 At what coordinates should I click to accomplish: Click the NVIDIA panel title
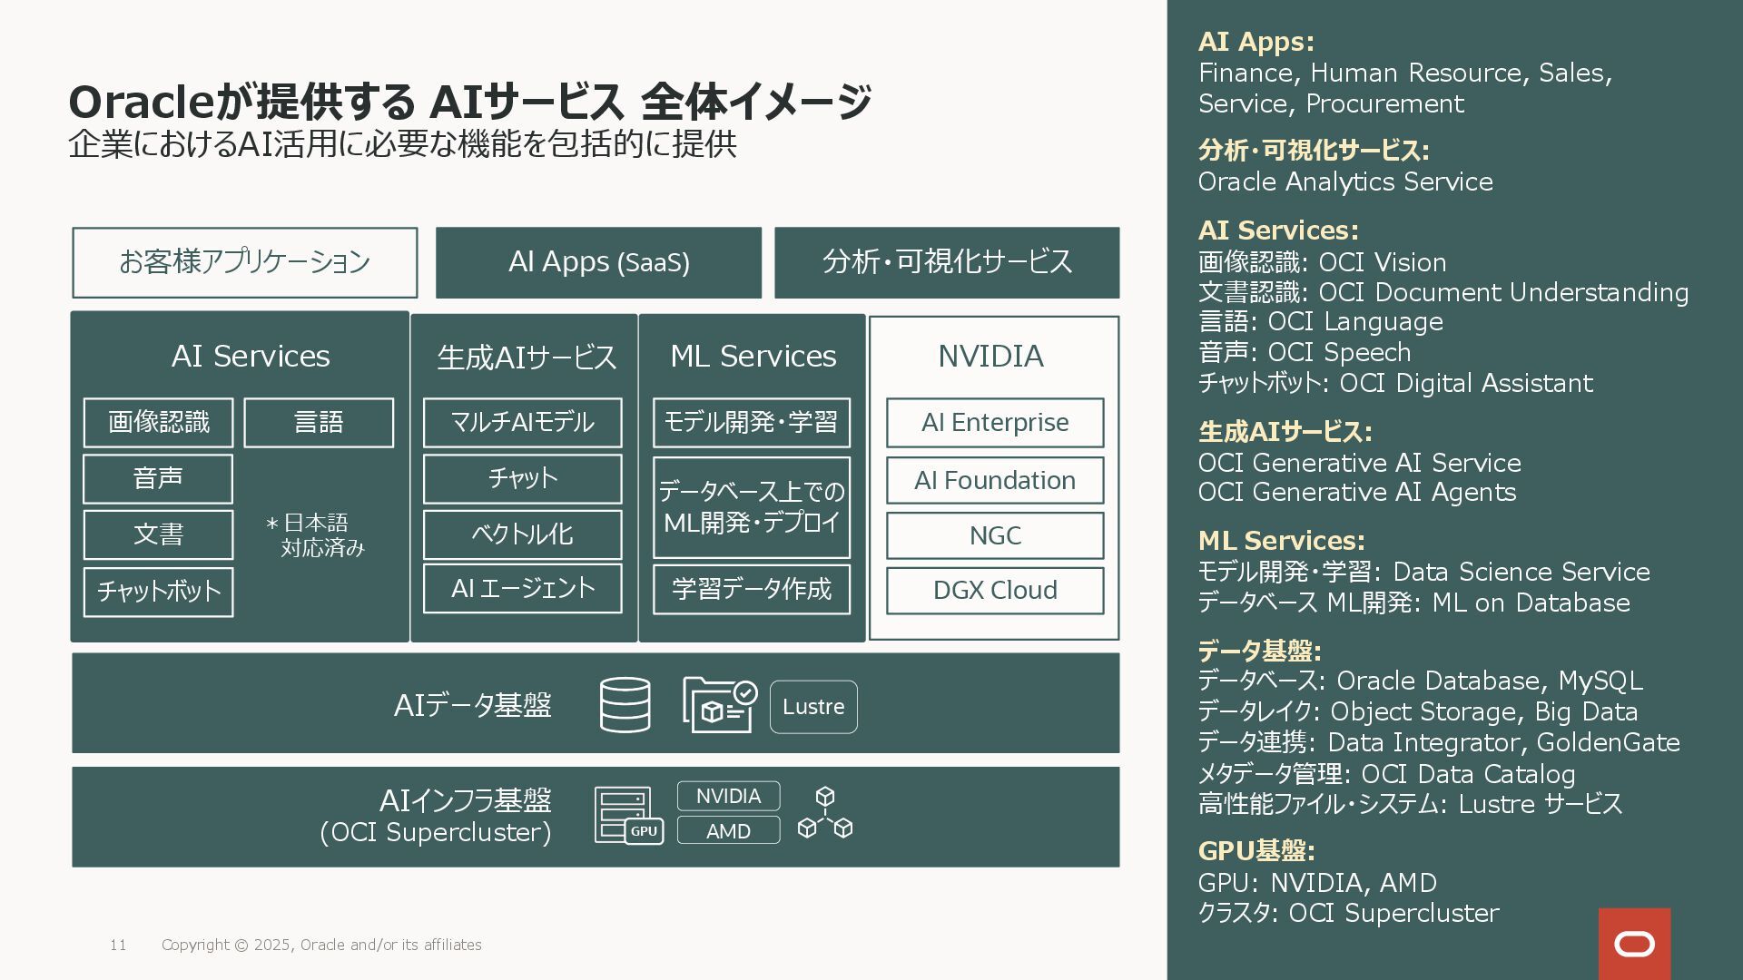[x=990, y=356]
